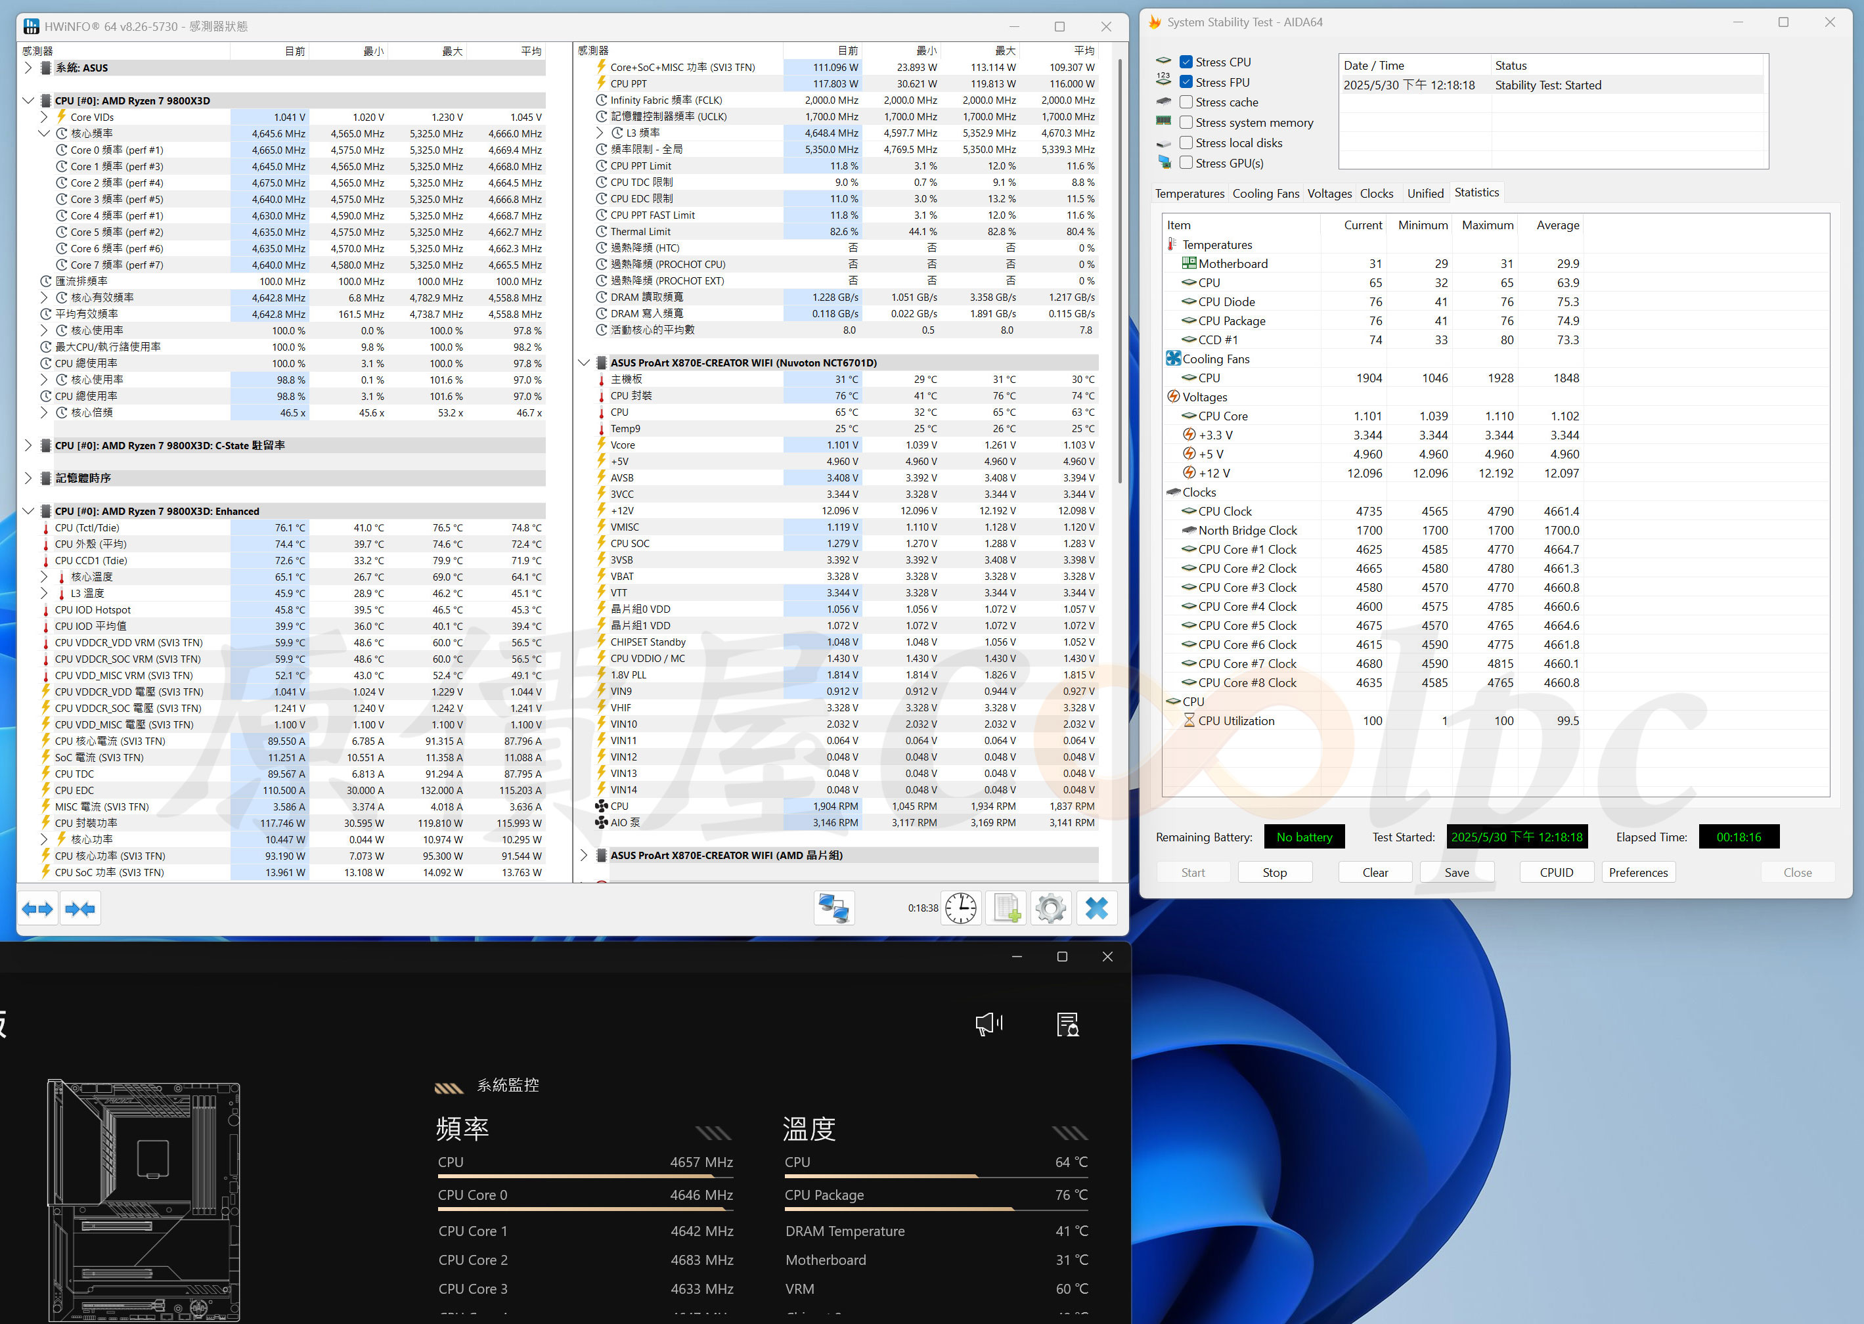1864x1324 pixels.
Task: Collapse the 核心頻率 core clocks list
Action: [45, 133]
